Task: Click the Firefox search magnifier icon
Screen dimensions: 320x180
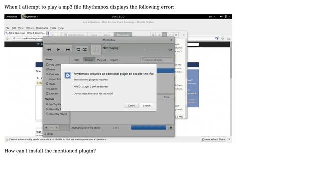Action: pos(217,38)
